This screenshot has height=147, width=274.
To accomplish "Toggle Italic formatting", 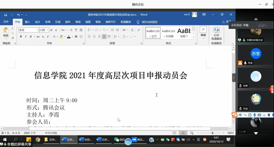I will tap(26, 37).
